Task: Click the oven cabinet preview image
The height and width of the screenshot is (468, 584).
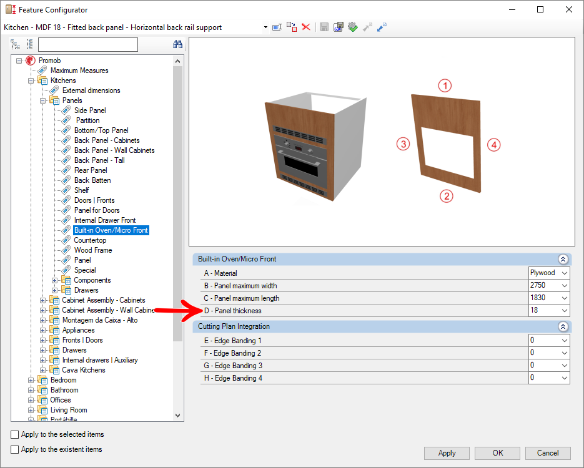Action: (x=315, y=147)
